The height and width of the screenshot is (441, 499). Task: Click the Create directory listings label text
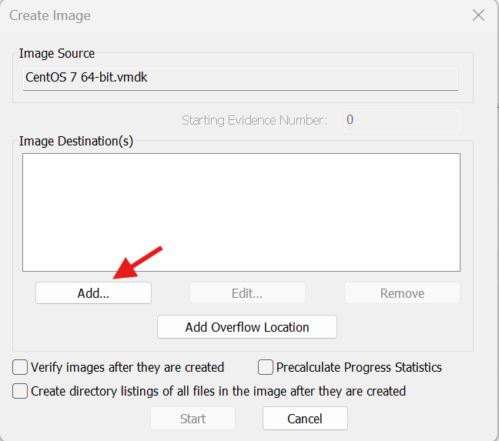pyautogui.click(x=218, y=391)
